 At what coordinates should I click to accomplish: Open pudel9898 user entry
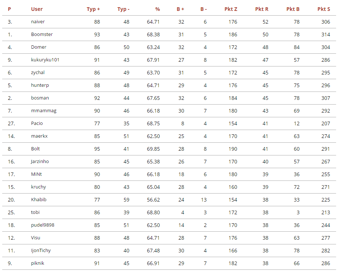tap(43, 225)
